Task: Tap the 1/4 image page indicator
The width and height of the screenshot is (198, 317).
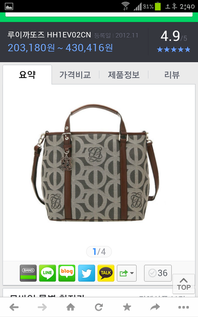Action: point(99,252)
